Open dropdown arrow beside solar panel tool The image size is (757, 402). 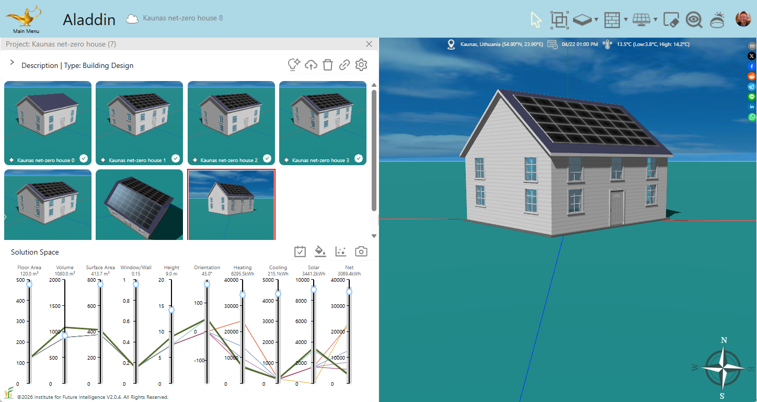pos(656,20)
